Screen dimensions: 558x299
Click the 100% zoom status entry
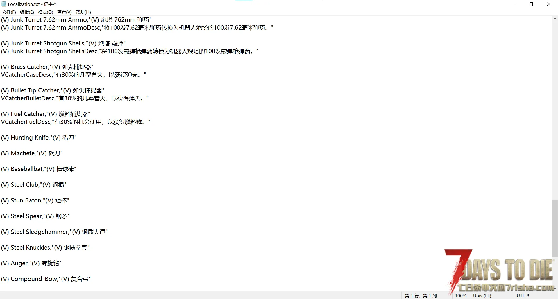[x=461, y=296]
